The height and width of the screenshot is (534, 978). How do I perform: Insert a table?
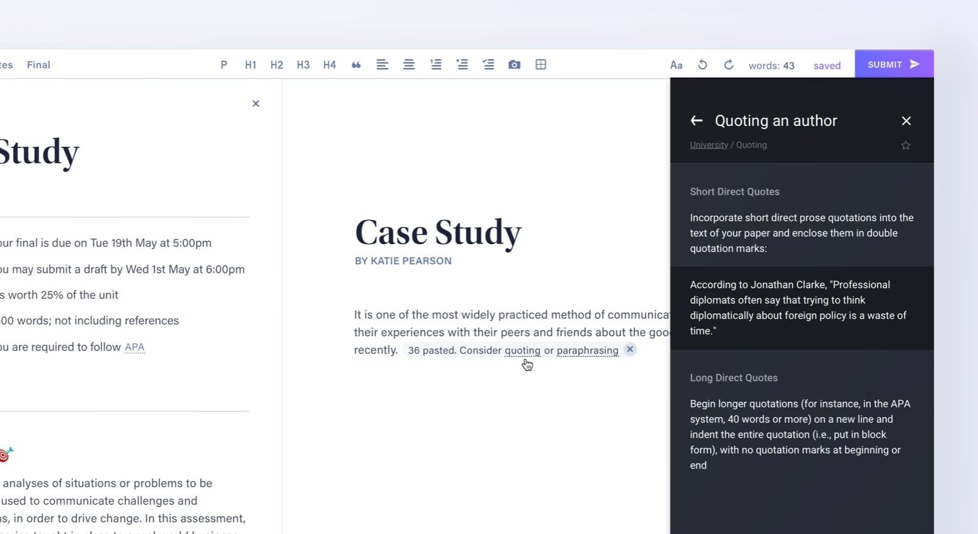point(541,65)
